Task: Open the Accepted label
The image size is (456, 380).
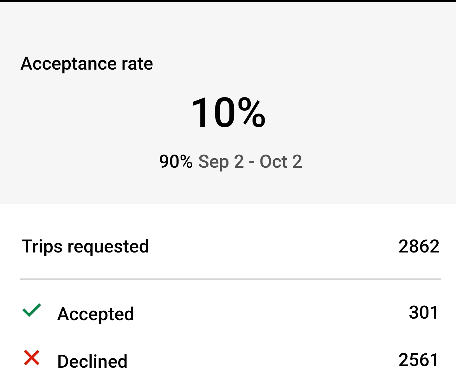Action: [95, 314]
